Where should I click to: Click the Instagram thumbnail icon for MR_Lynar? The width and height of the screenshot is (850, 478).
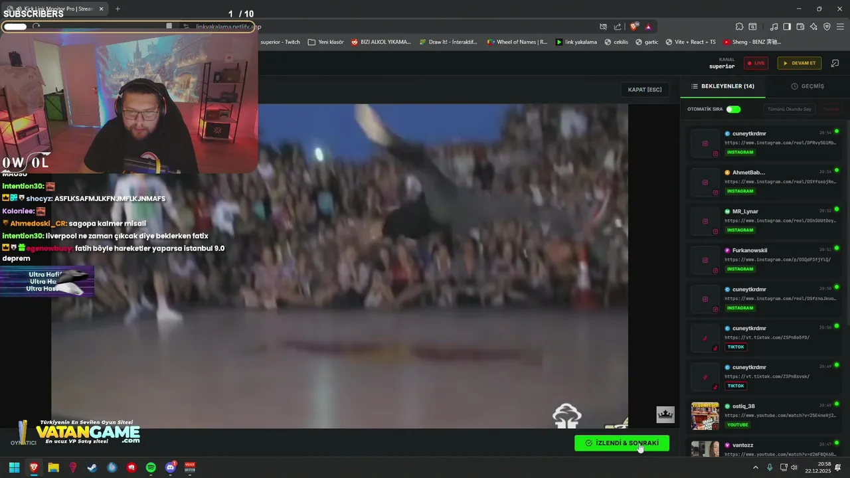tap(705, 221)
